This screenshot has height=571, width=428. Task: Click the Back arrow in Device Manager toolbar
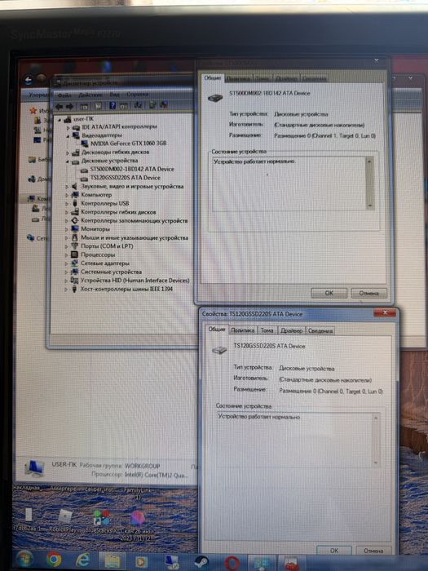tap(59, 106)
